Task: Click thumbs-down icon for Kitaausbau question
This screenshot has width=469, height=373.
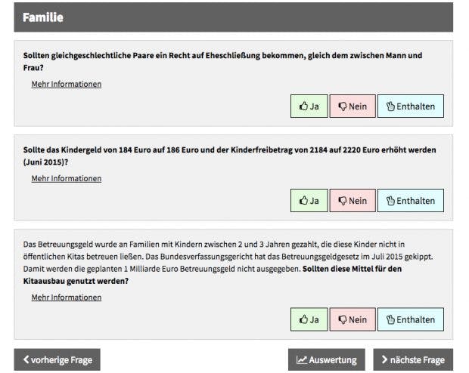Action: click(343, 319)
